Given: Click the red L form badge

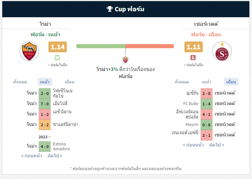Looking at the screenshot, I should [x=193, y=58].
